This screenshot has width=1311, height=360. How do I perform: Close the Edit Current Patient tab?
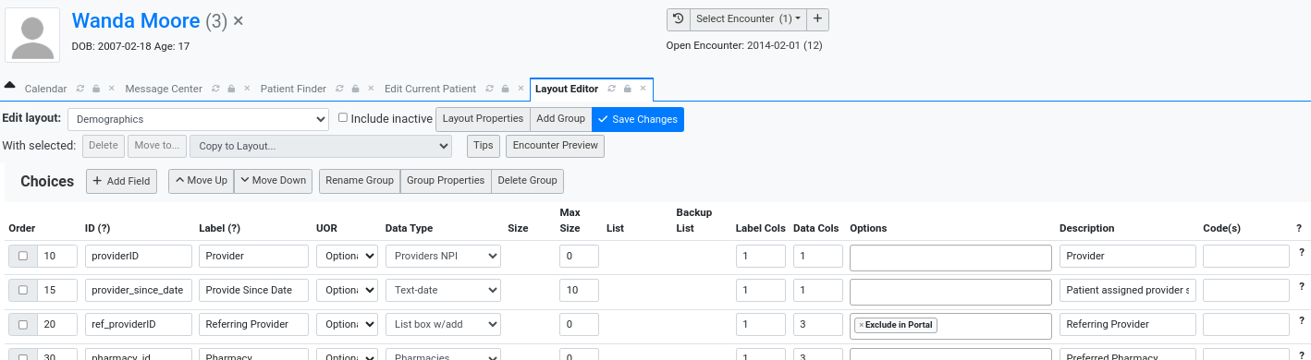point(521,90)
